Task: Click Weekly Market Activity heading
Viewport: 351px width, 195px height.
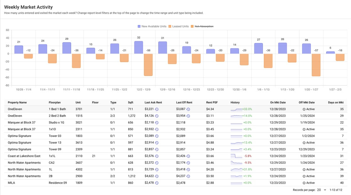Action: [29, 7]
